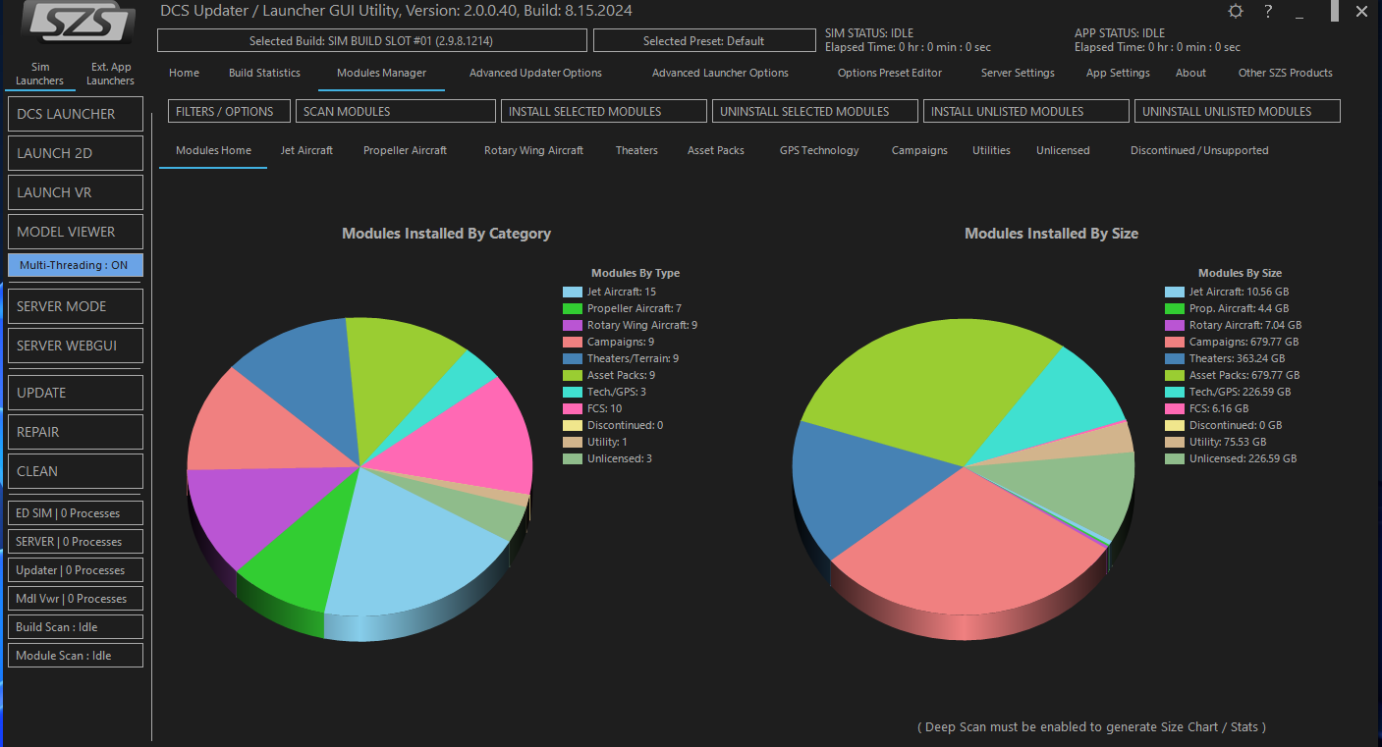
Task: Toggle Multi-Threading ON button
Action: [x=76, y=265]
